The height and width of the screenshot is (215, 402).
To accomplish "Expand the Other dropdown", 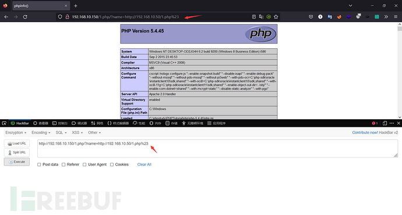I will click(x=94, y=132).
